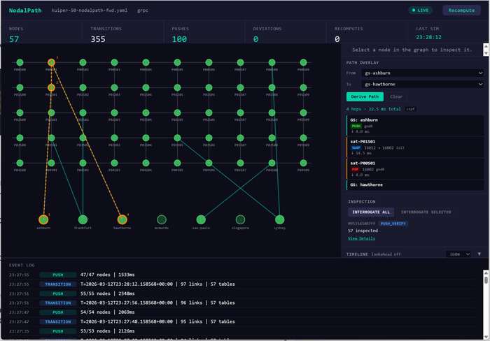Select the PUSH 47/47 nodes log entry
The width and height of the screenshot is (490, 341).
point(242,275)
